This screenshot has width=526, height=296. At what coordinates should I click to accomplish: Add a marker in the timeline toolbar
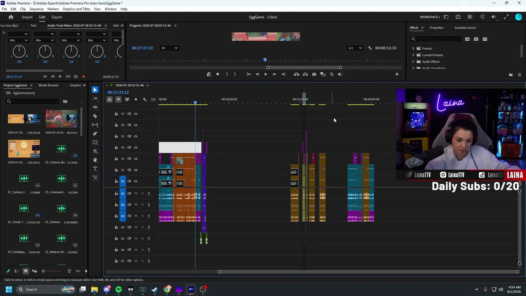click(x=136, y=99)
